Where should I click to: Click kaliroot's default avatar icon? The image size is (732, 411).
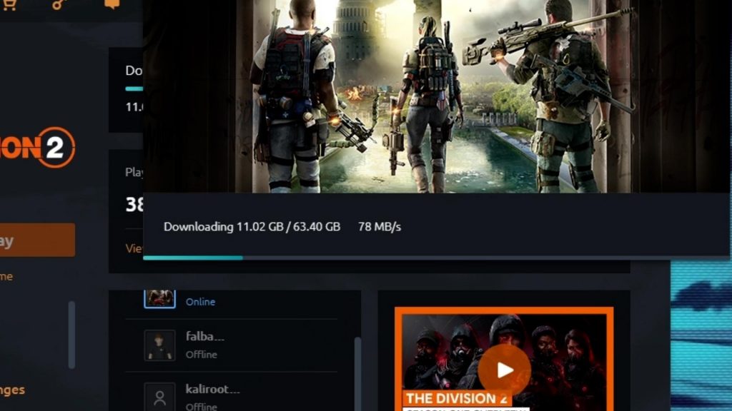[x=159, y=397]
